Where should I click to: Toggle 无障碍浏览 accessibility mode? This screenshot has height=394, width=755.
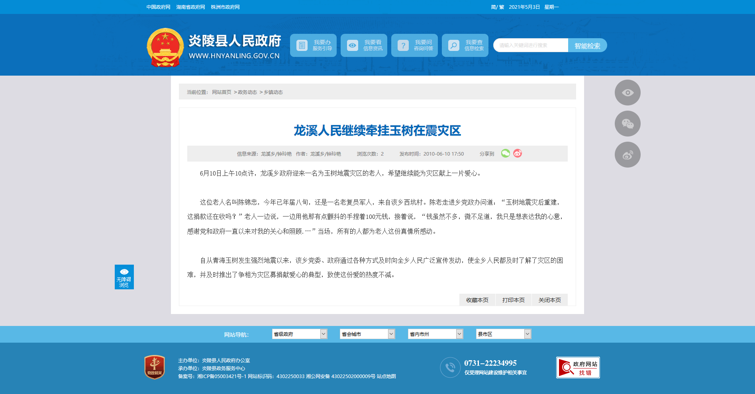(124, 277)
